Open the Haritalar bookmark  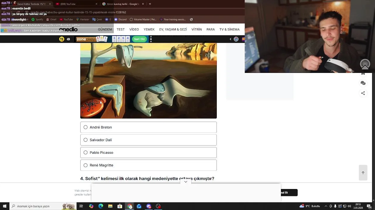click(82, 20)
